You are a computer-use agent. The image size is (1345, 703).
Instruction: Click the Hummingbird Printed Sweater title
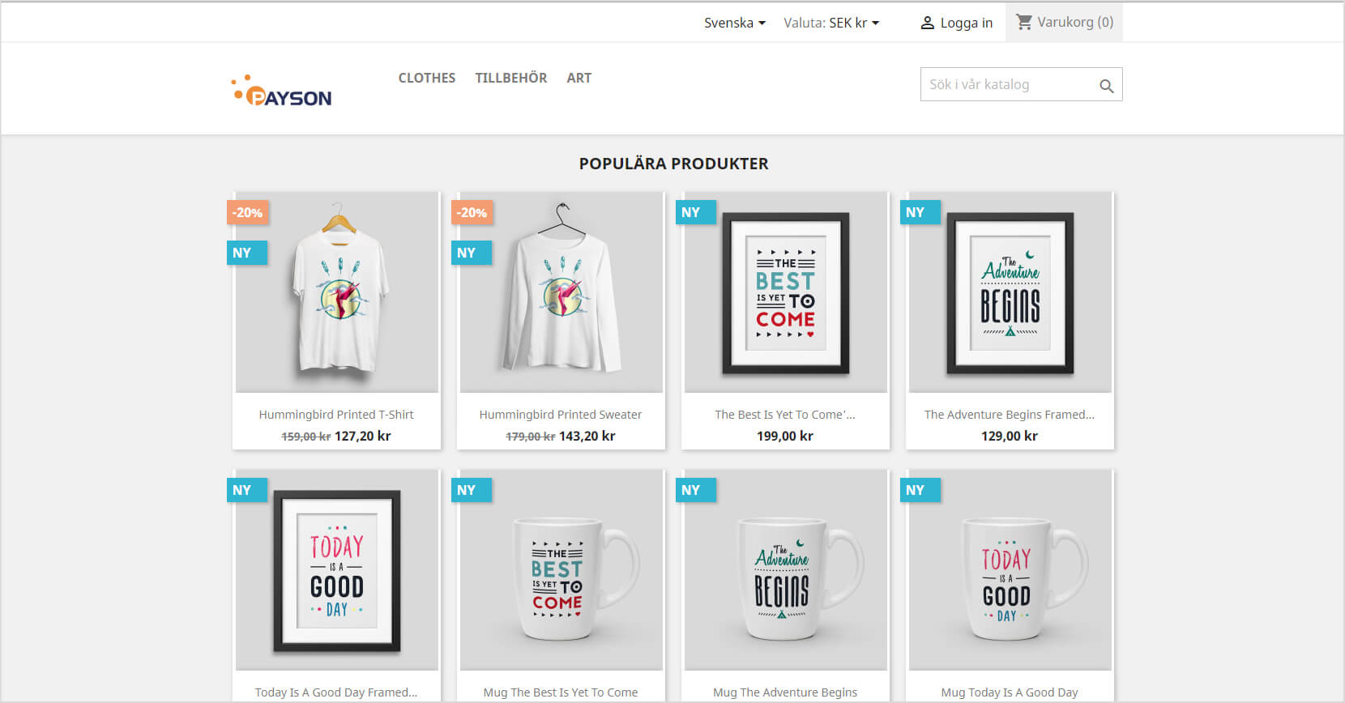point(561,415)
